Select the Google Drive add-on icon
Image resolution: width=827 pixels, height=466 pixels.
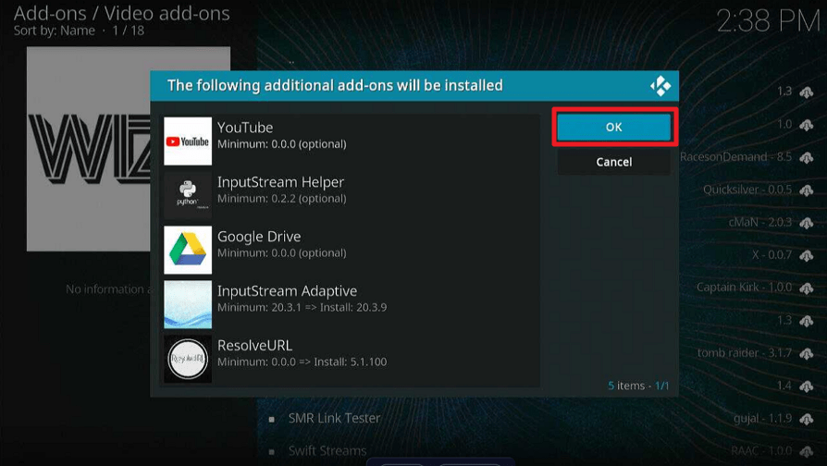pos(188,250)
